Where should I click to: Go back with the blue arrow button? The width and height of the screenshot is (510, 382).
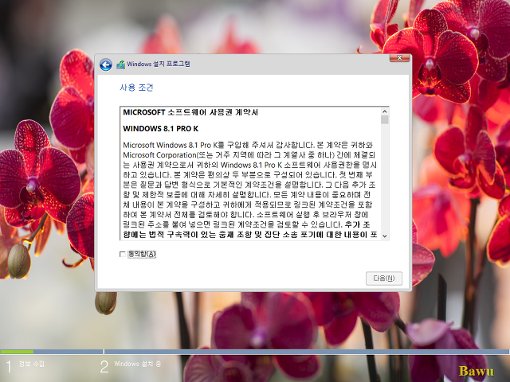pos(106,64)
